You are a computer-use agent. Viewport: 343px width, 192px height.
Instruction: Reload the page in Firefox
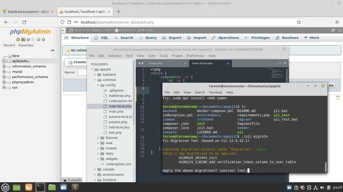pos(24,22)
